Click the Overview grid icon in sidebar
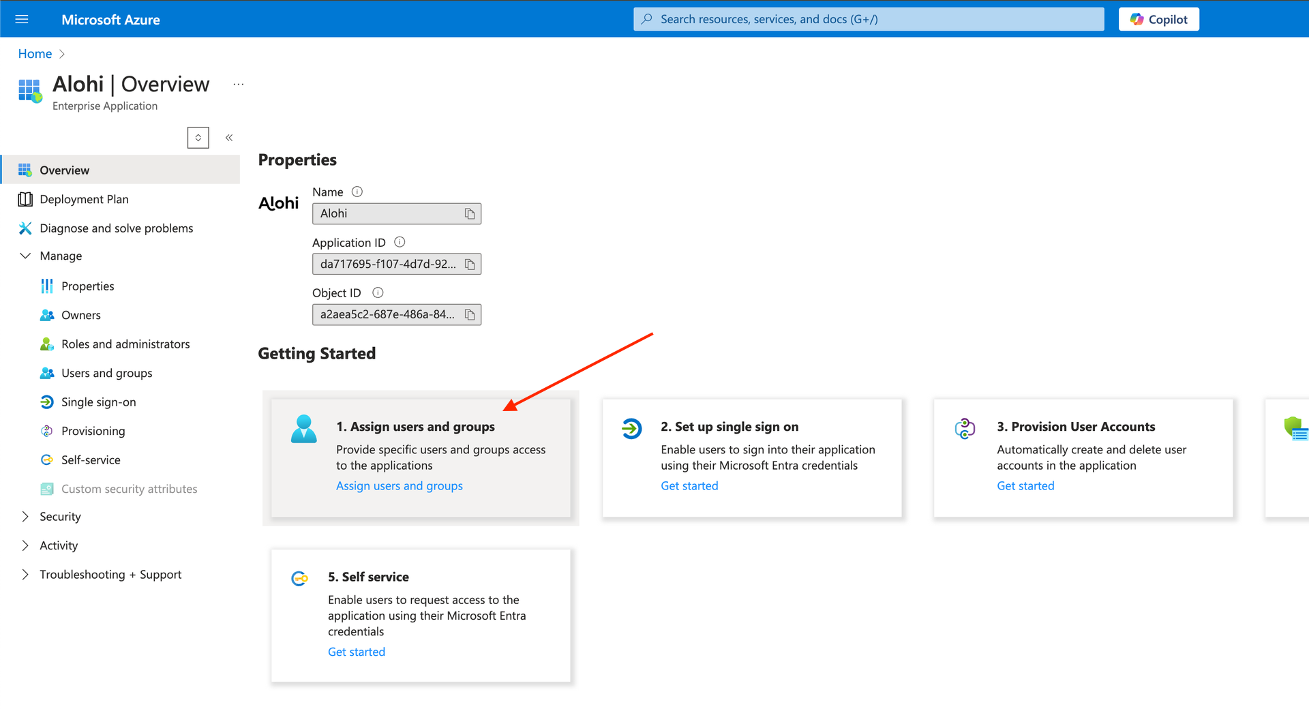1309x709 pixels. [25, 170]
